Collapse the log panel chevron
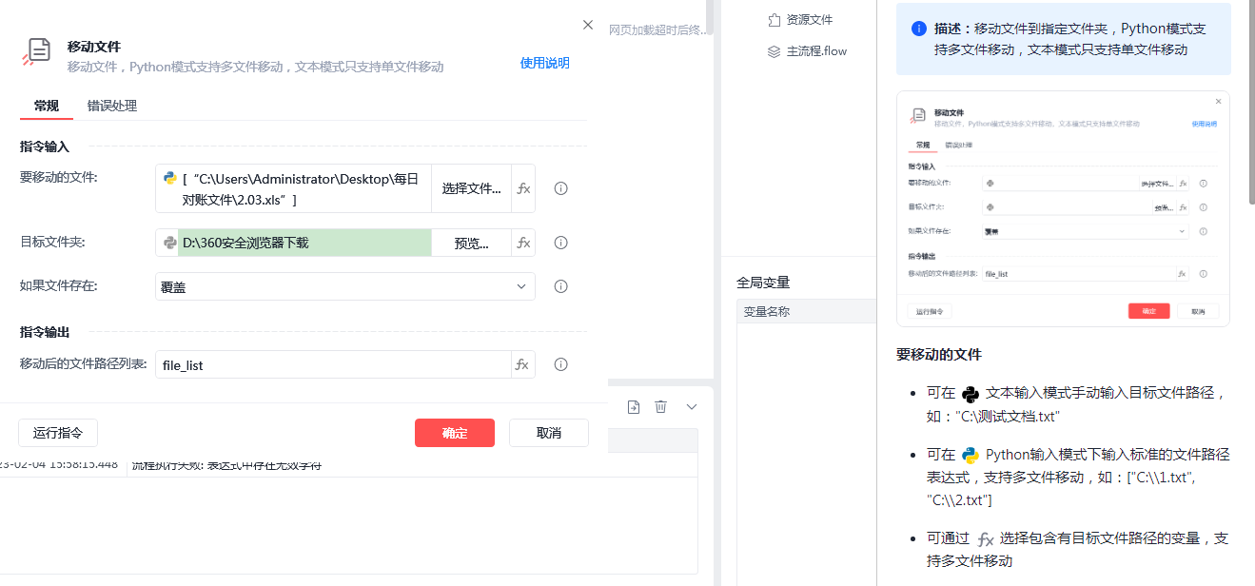Image resolution: width=1255 pixels, height=586 pixels. [x=692, y=406]
